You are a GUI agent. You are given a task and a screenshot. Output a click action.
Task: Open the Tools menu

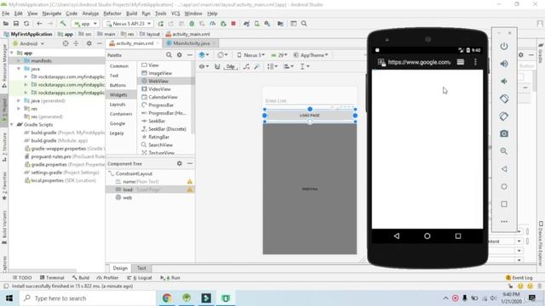[x=160, y=14]
